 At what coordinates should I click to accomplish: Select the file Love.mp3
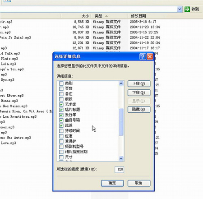click(x=9, y=143)
